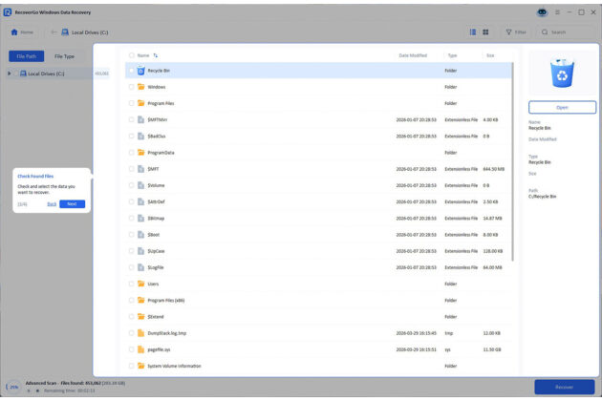This screenshot has height=401, width=602.
Task: Check the $MFT file checkbox
Action: pyautogui.click(x=131, y=169)
